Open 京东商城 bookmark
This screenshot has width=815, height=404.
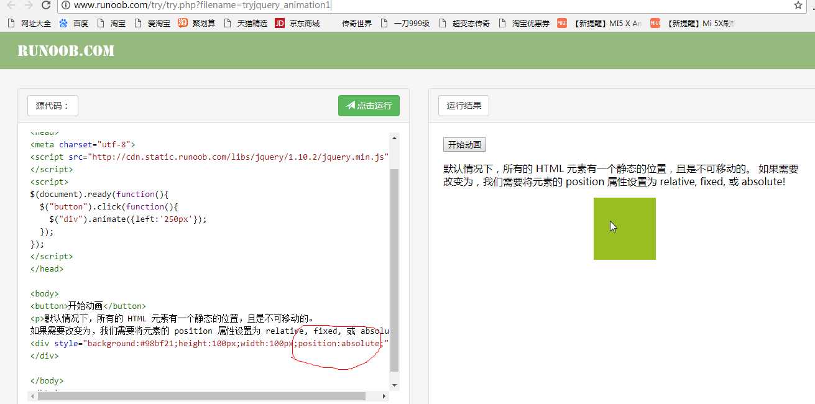point(298,23)
